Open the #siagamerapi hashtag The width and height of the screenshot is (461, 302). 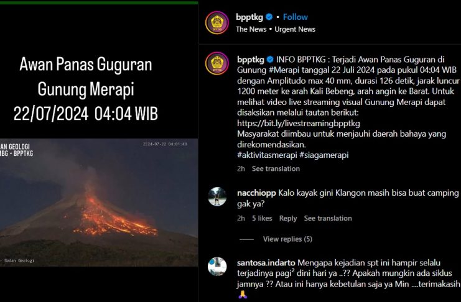point(324,155)
